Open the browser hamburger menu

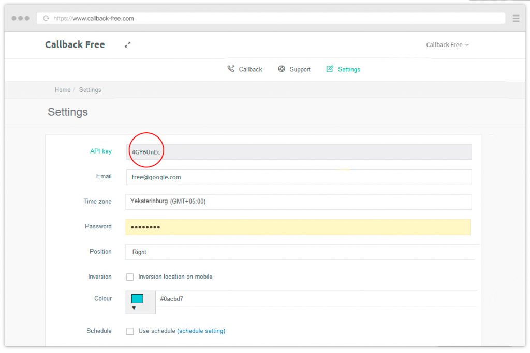(516, 18)
